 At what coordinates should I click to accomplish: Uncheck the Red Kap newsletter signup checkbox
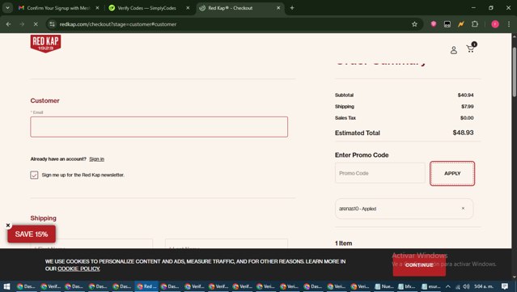[34, 175]
